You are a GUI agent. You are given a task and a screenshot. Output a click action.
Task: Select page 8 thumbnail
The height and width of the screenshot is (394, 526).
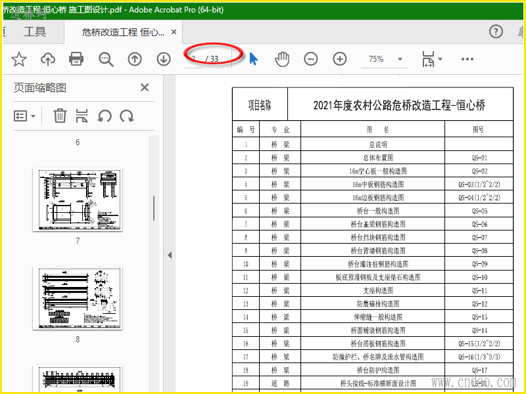click(78, 298)
